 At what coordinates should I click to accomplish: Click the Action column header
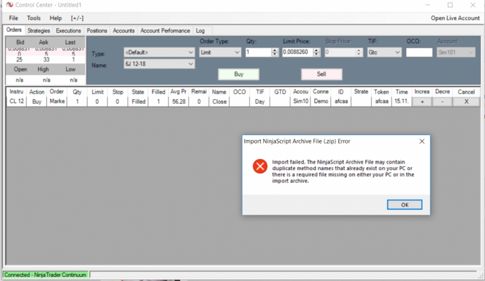tap(36, 92)
